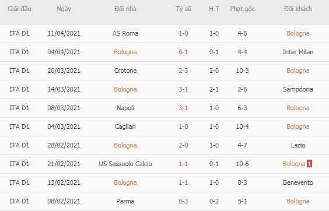Click the 2-3 score of Crotone match

coord(183,71)
